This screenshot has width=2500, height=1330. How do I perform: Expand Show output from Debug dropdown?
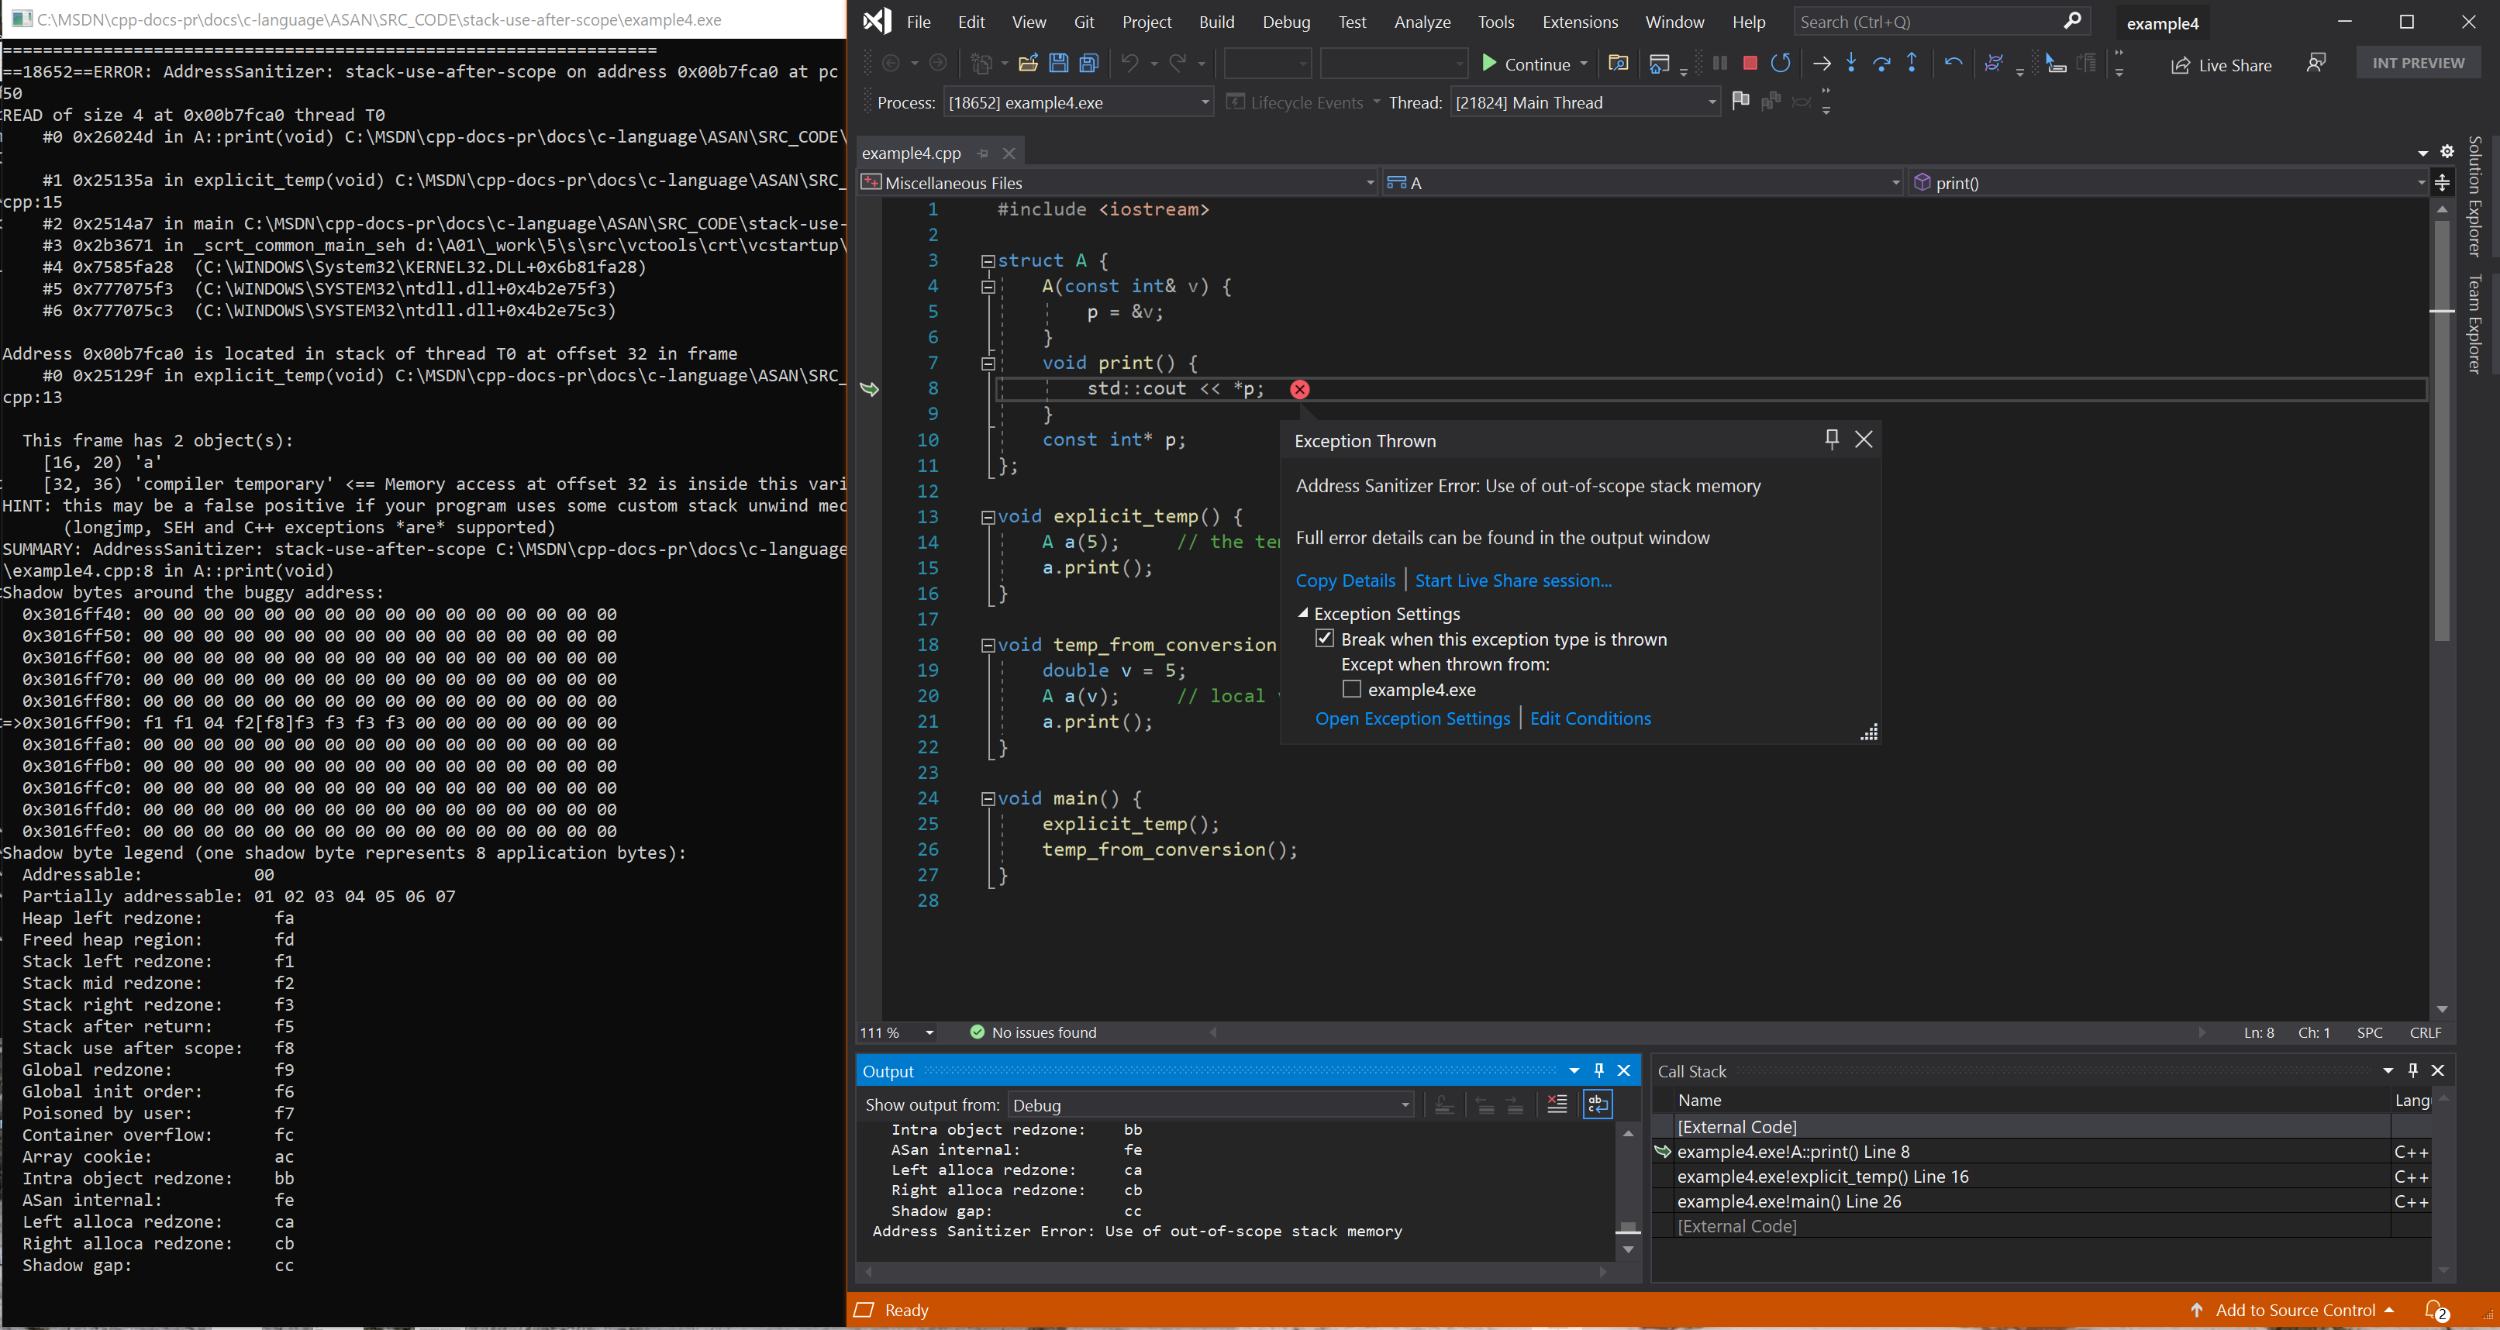point(1404,1105)
